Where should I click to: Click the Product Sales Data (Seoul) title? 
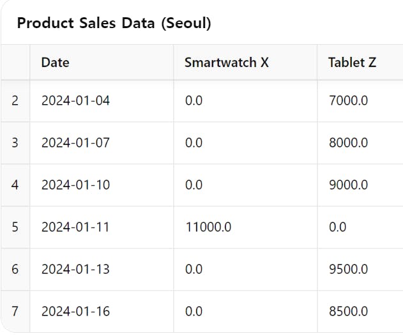pos(114,24)
